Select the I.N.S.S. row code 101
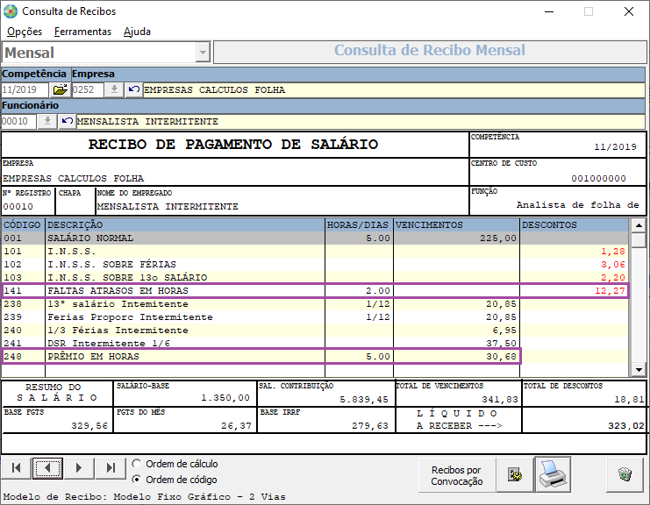This screenshot has width=650, height=505. 315,251
